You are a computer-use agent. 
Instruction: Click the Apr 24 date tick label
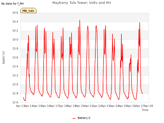pos(115,106)
